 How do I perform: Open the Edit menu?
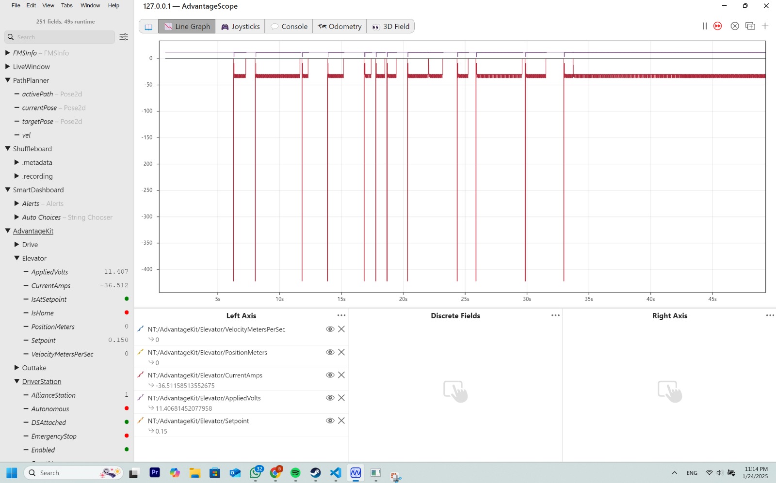point(31,5)
